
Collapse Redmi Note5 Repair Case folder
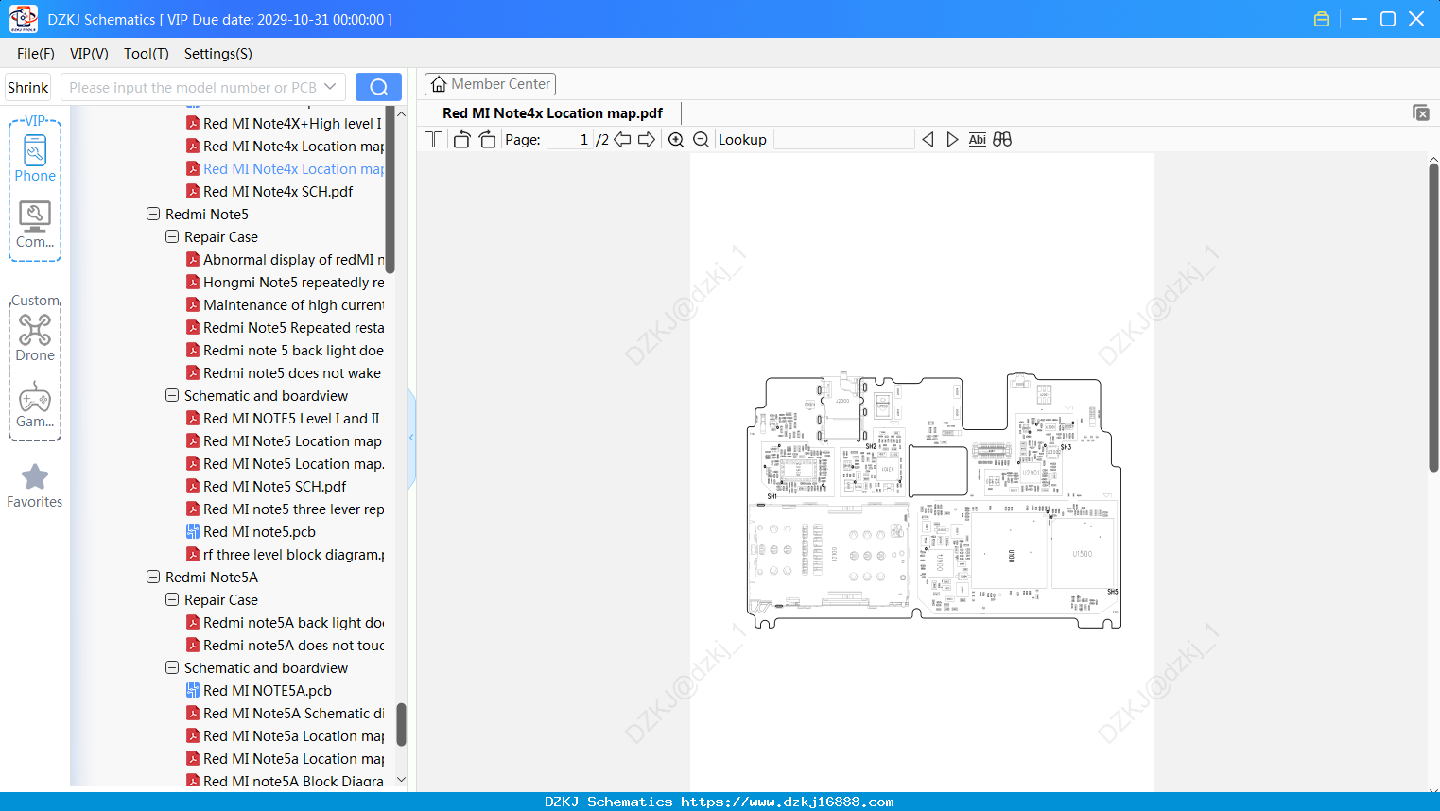(172, 237)
